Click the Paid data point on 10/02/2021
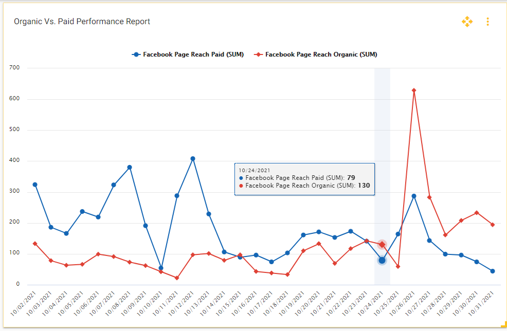 coord(35,185)
